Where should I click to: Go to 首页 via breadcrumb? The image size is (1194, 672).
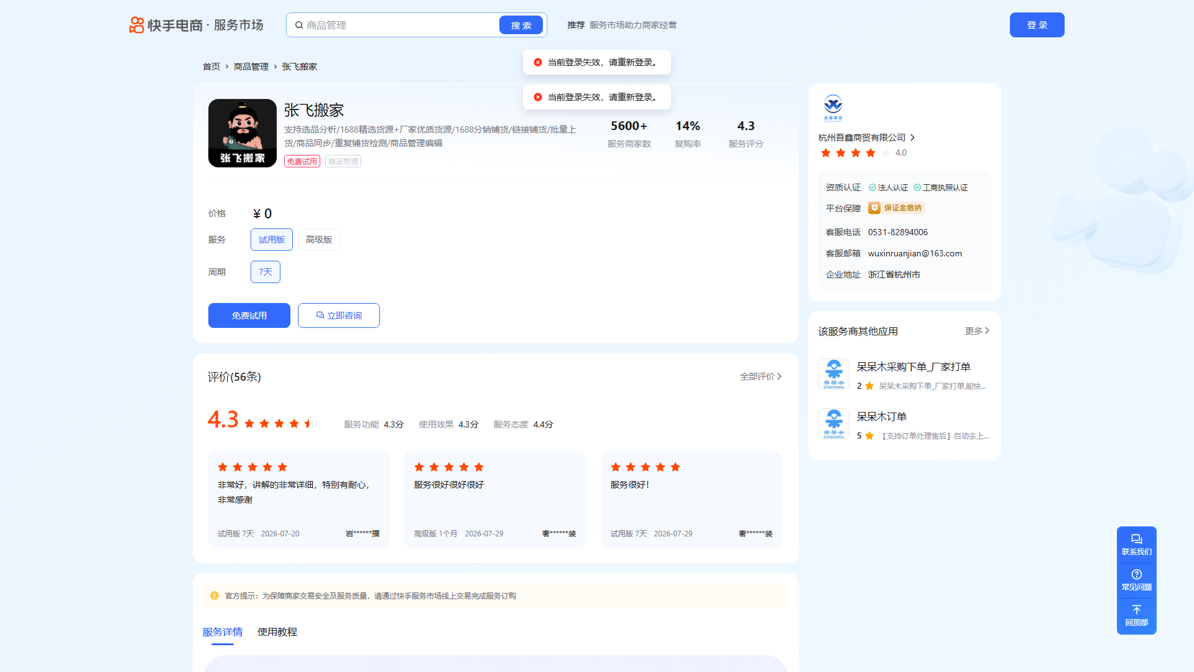pos(211,67)
